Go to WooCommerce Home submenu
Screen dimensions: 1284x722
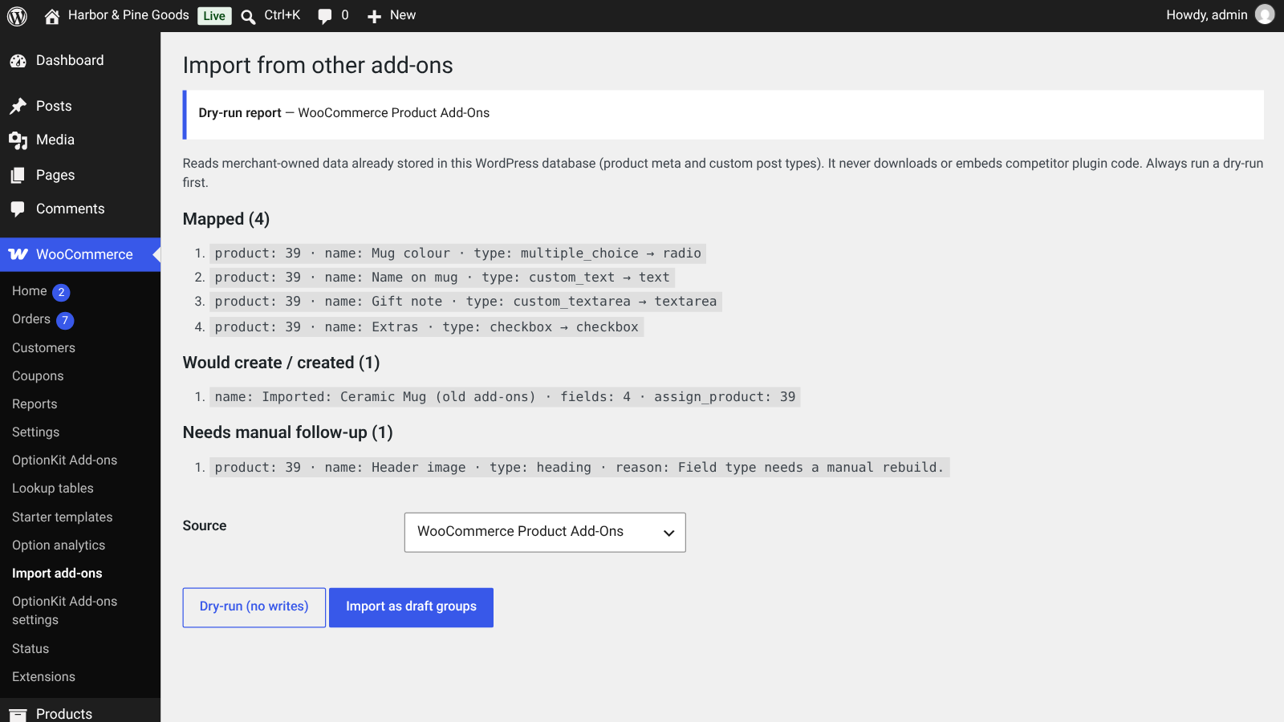(30, 291)
